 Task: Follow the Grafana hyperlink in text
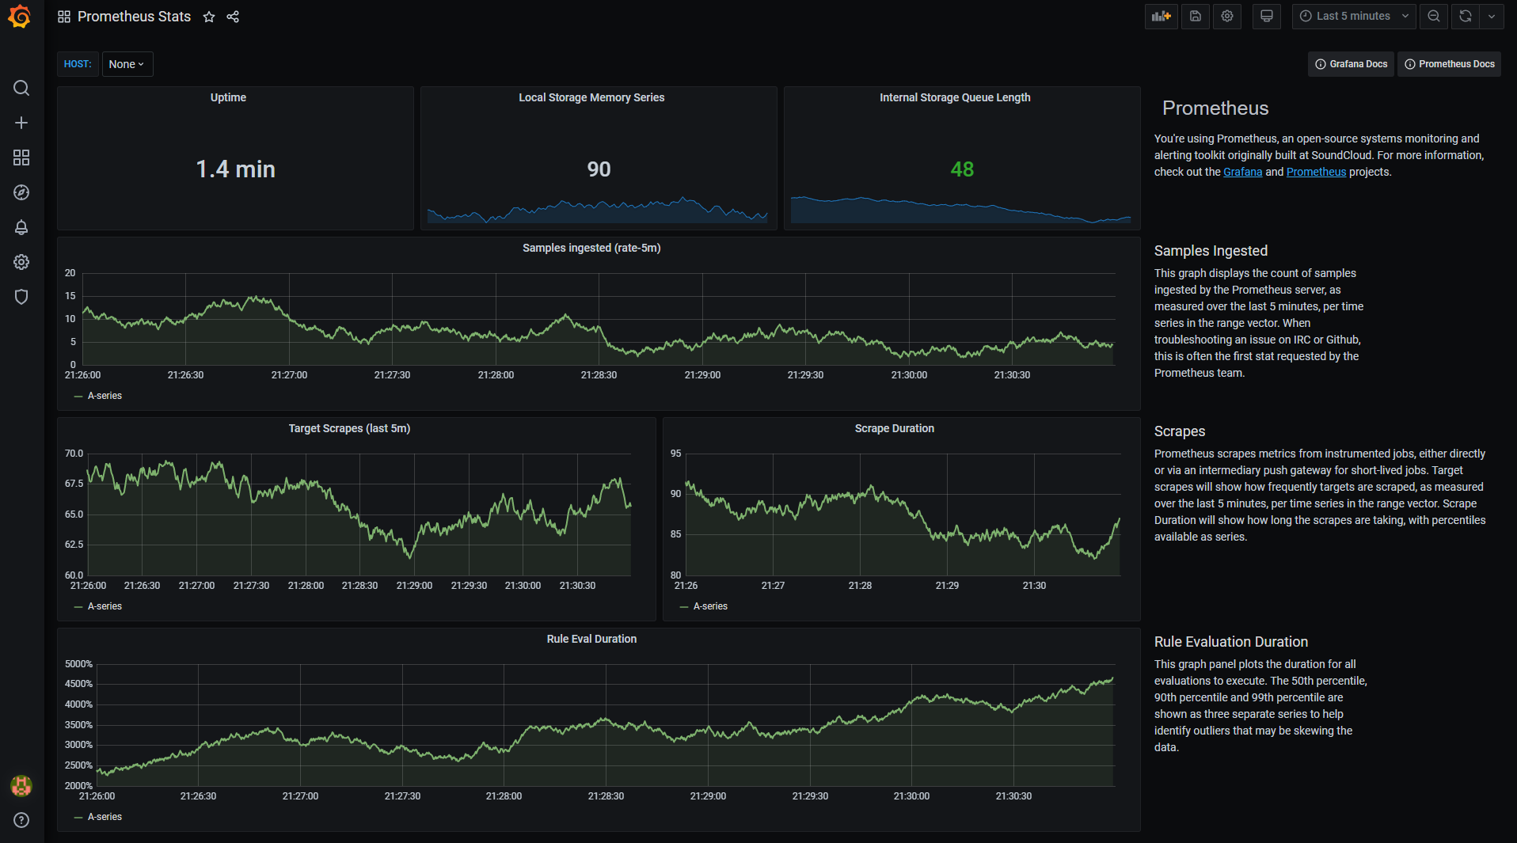point(1242,172)
